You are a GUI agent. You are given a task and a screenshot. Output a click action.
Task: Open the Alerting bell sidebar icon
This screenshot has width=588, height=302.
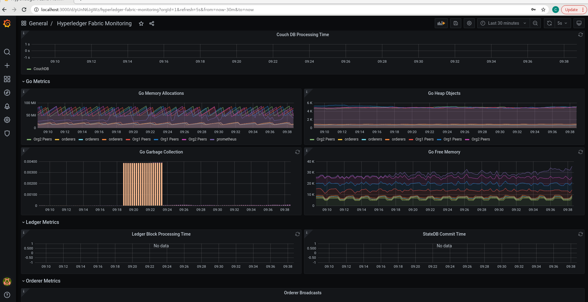click(x=7, y=106)
